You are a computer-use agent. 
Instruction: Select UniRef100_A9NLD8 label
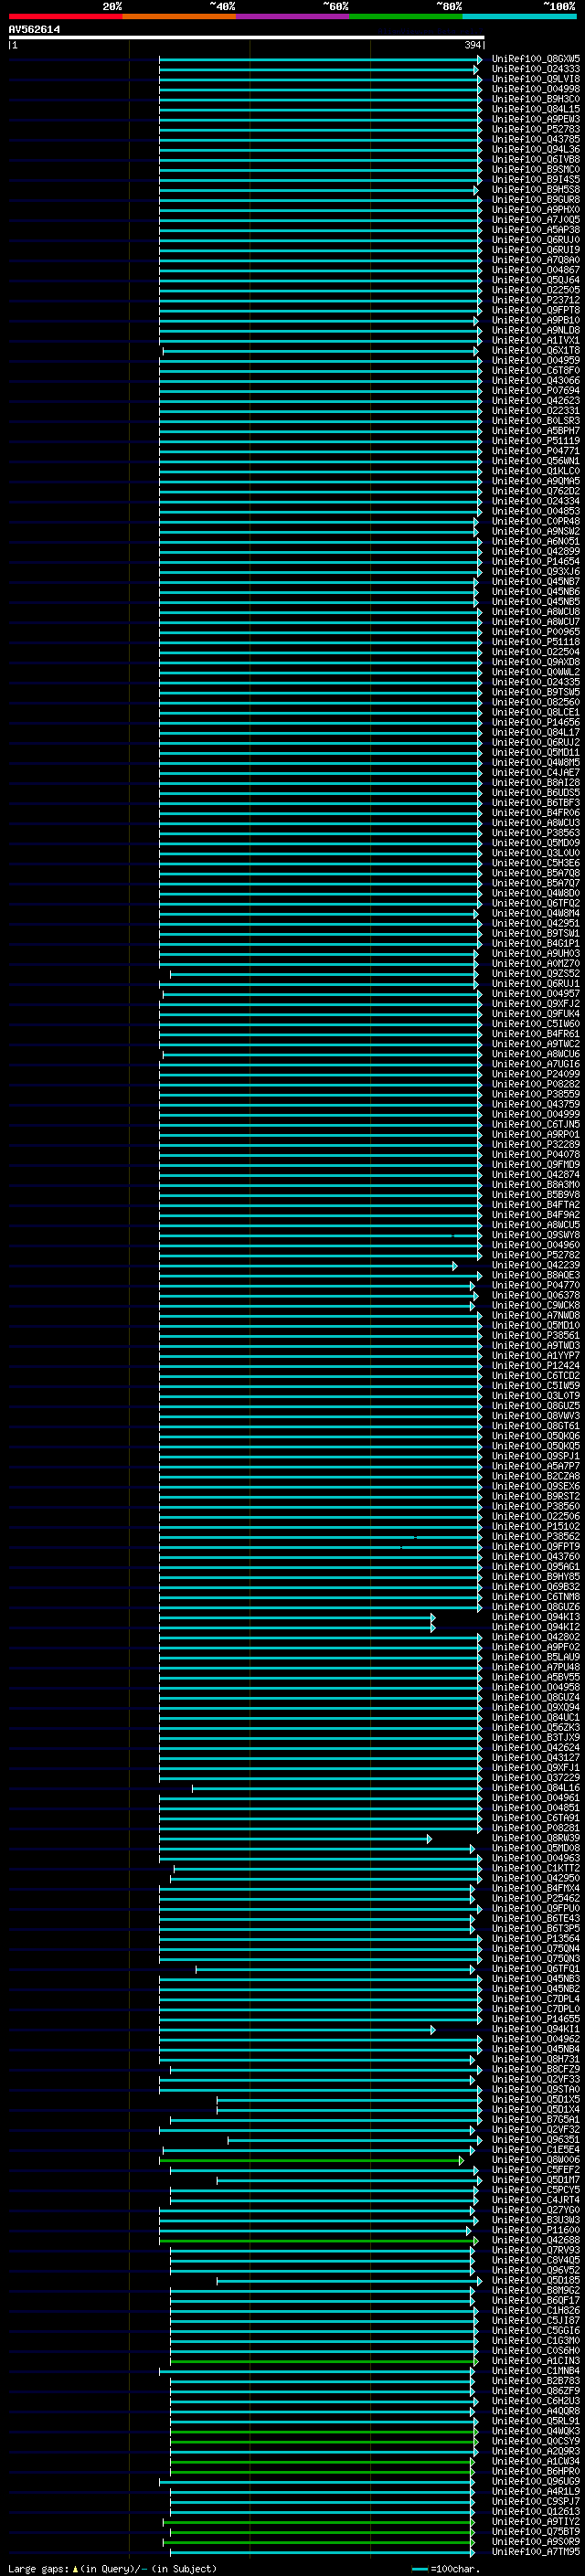[x=535, y=330]
